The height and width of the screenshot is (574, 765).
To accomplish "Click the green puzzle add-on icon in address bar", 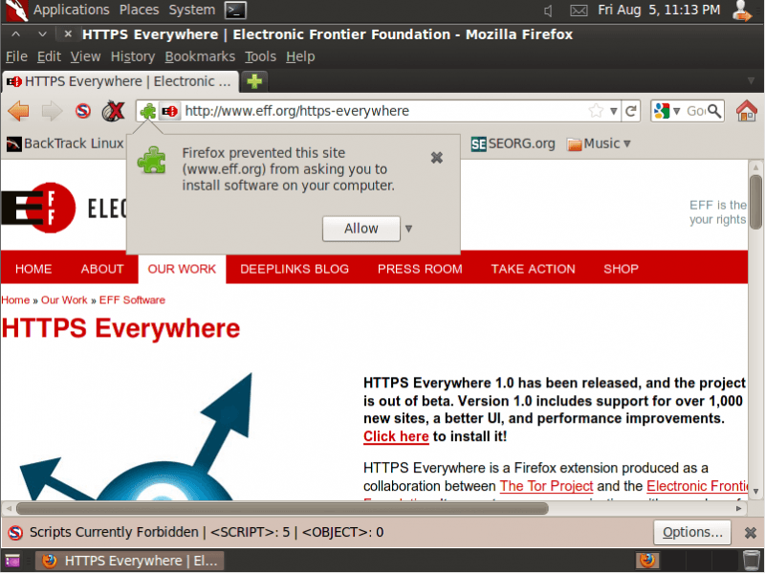I will point(148,111).
